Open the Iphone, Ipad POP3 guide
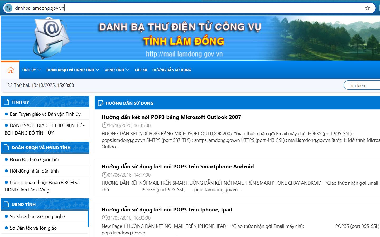This screenshot has width=380, height=237. pos(167,210)
